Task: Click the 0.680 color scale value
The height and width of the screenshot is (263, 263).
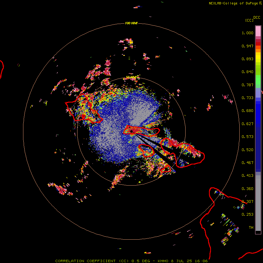Action: [x=248, y=111]
